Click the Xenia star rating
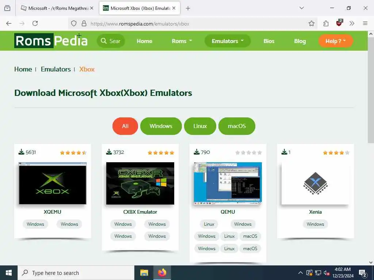 pos(336,153)
